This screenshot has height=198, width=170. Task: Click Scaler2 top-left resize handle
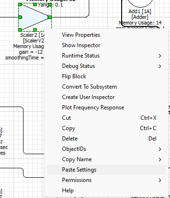[20, 5]
